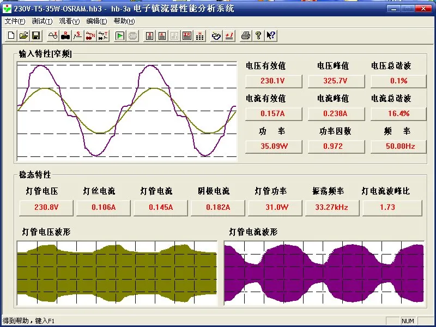Open the 编辑(E) menu
The height and width of the screenshot is (327, 436).
point(96,21)
